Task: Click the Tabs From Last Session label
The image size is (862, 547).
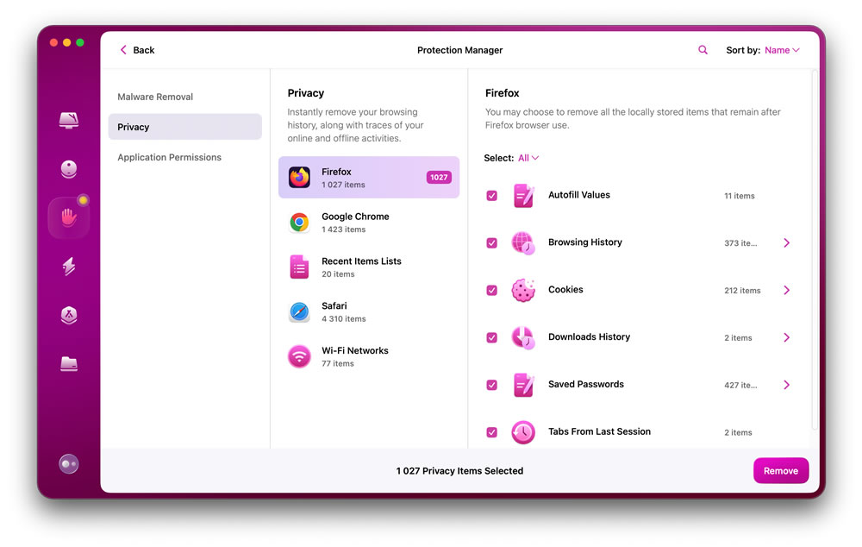Action: point(599,431)
